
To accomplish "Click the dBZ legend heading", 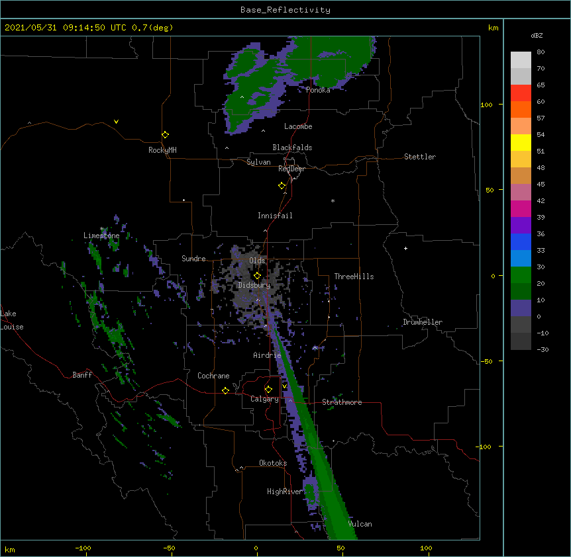I will [537, 35].
